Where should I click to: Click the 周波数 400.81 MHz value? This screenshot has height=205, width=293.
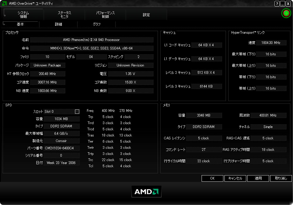pos(268,115)
